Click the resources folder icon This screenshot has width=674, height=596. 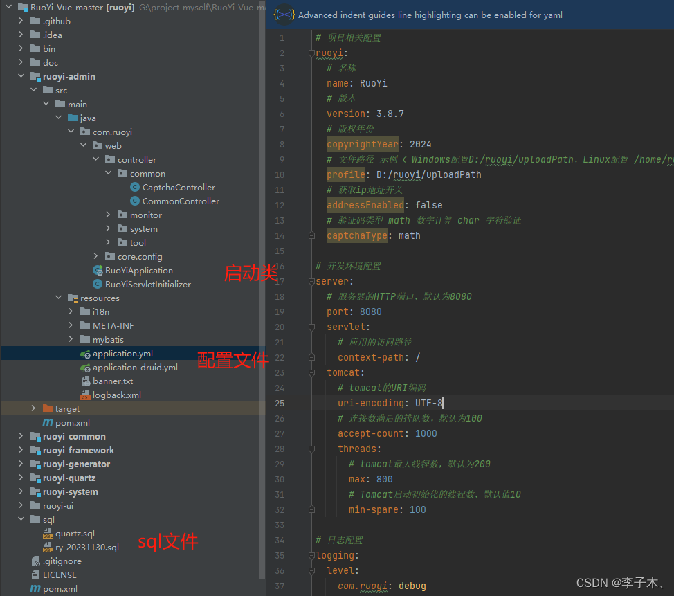point(73,298)
